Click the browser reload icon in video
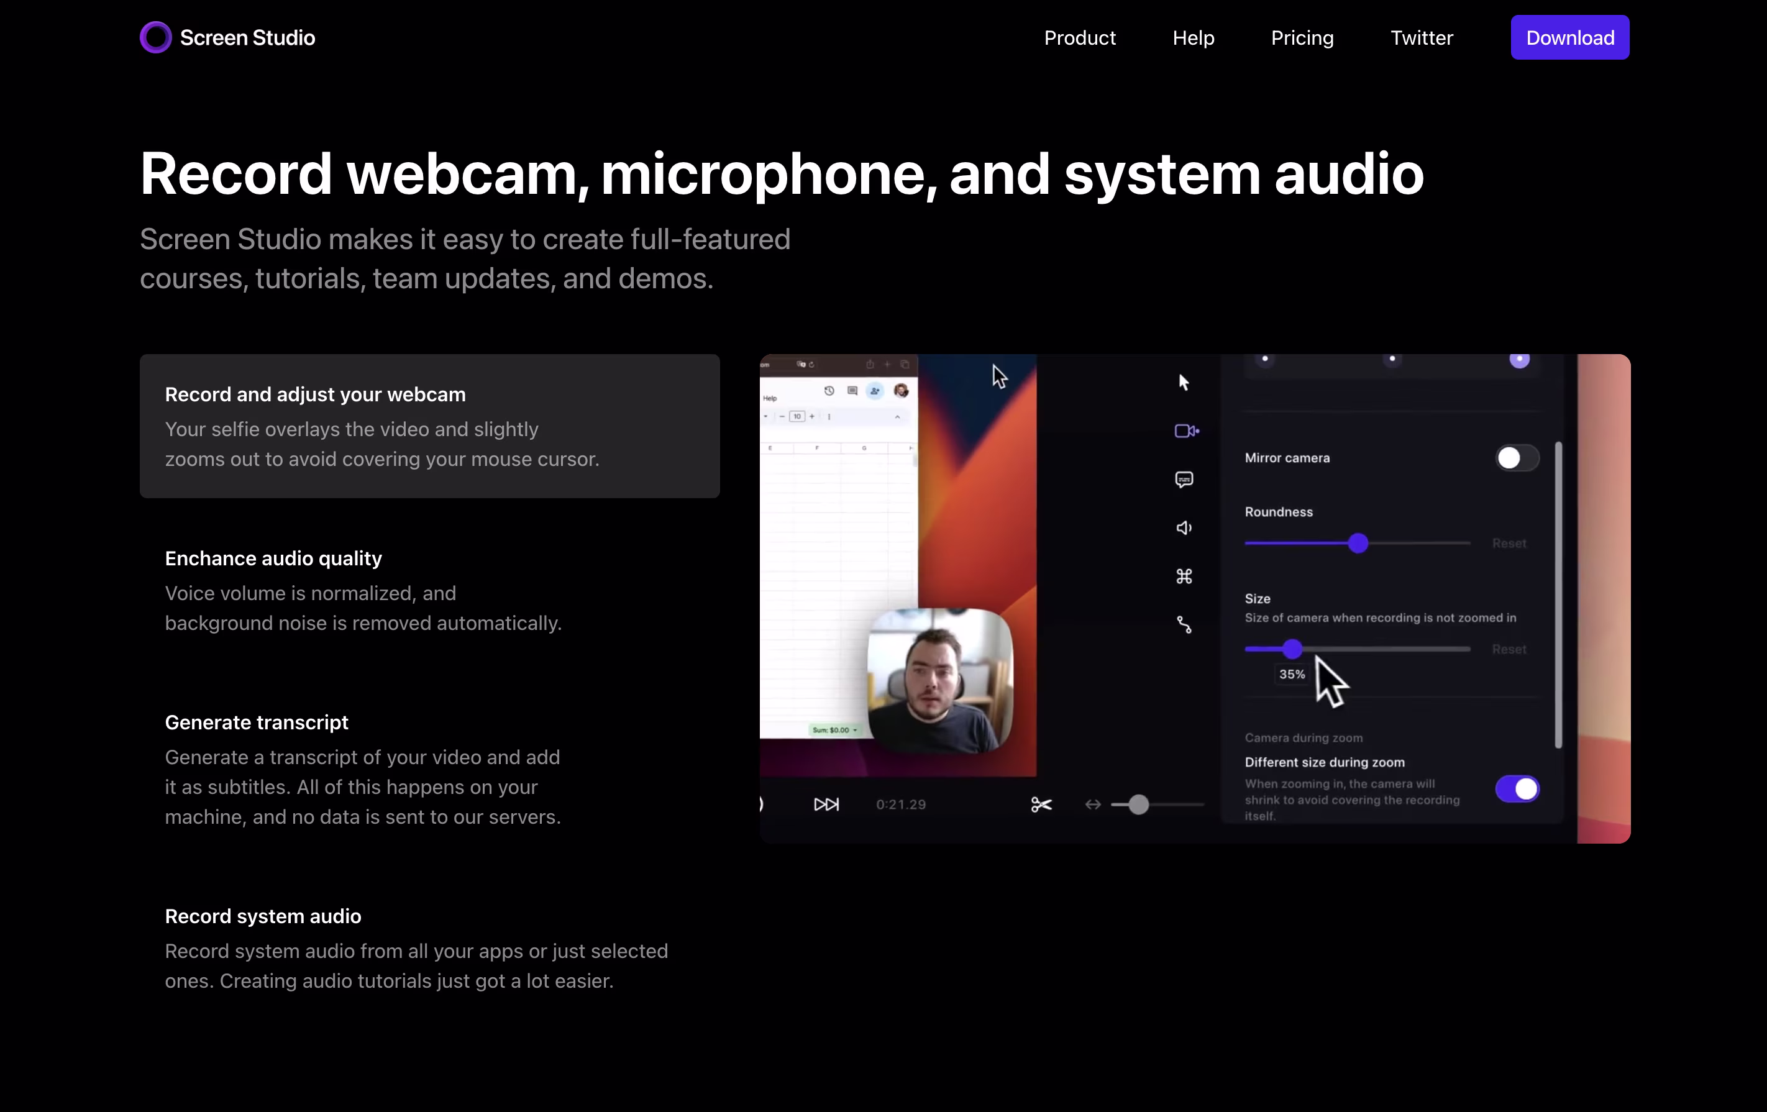Viewport: 1767px width, 1112px height. click(811, 364)
